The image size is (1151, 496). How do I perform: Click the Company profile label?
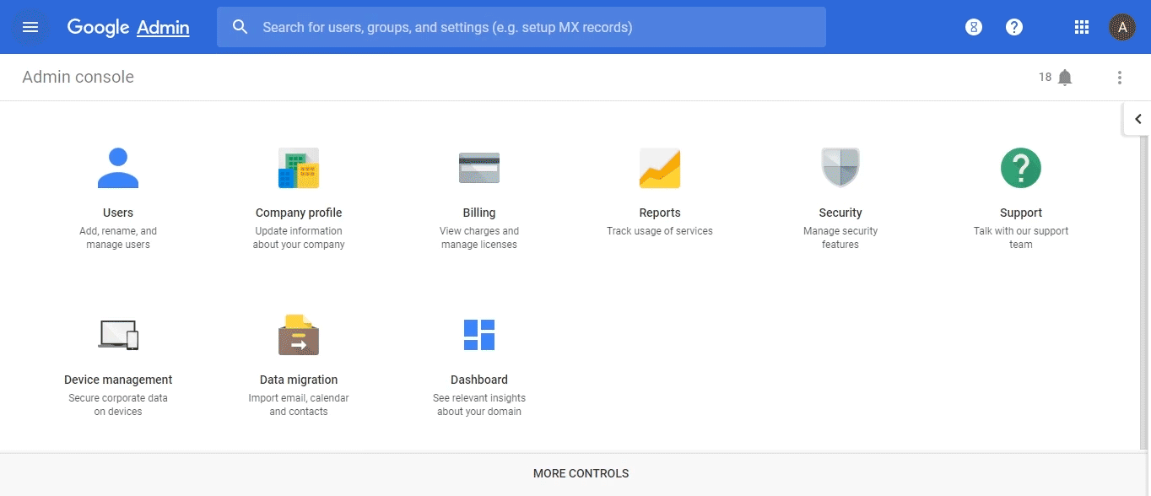[299, 213]
